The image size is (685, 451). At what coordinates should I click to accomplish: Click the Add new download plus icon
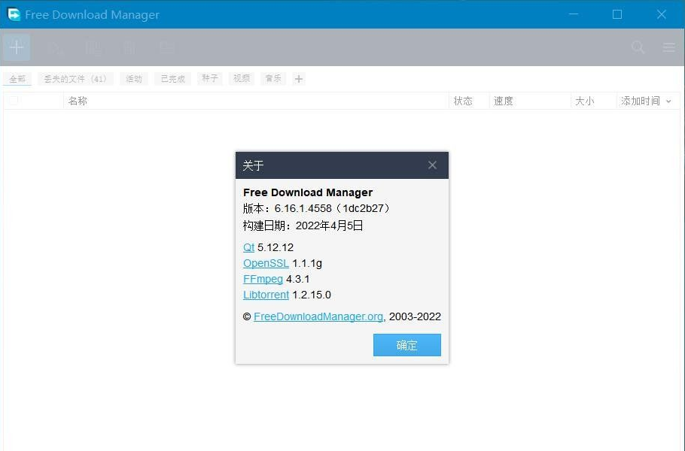point(16,47)
